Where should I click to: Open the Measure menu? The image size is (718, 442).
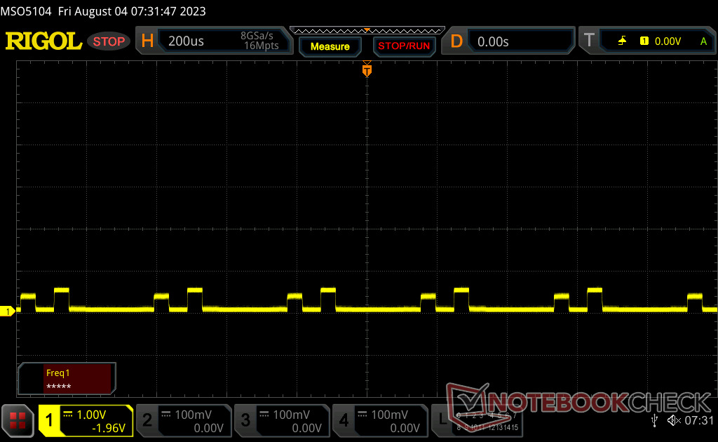coord(330,46)
